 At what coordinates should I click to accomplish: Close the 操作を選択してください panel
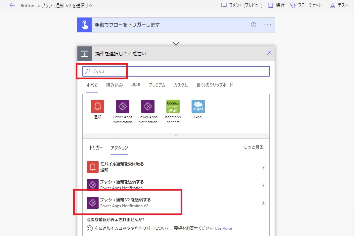(269, 53)
